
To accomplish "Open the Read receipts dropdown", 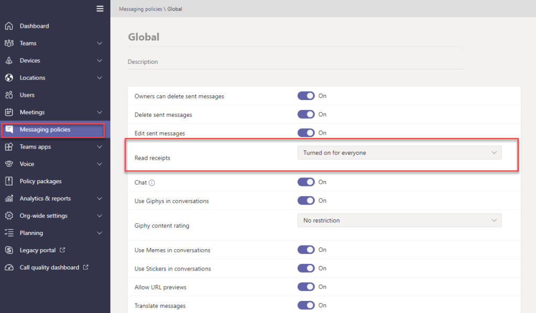I will point(399,153).
